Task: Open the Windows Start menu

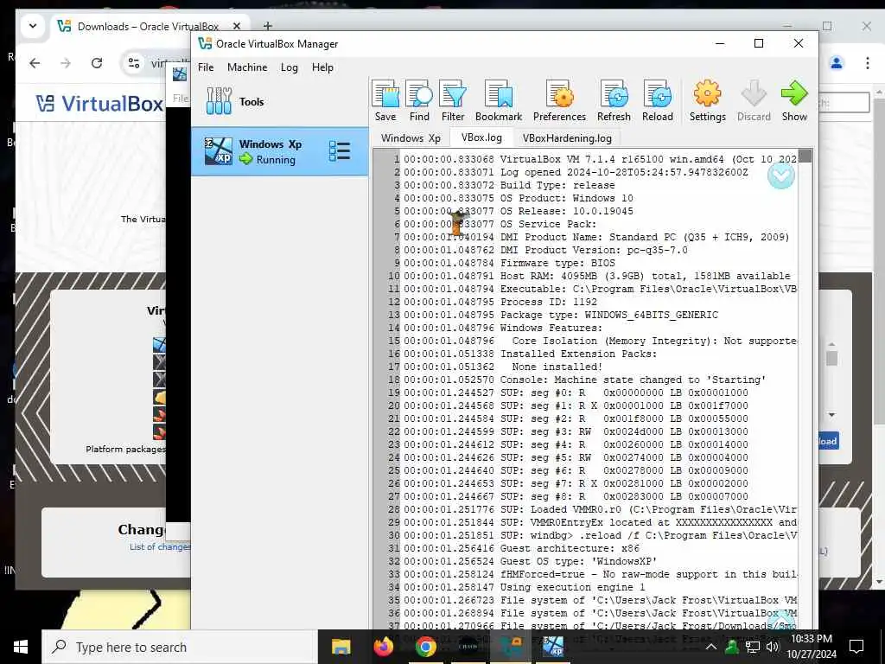Action: click(x=21, y=647)
